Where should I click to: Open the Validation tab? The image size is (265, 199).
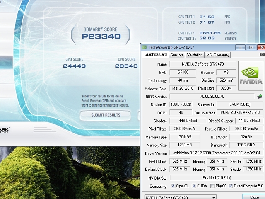tap(195, 55)
